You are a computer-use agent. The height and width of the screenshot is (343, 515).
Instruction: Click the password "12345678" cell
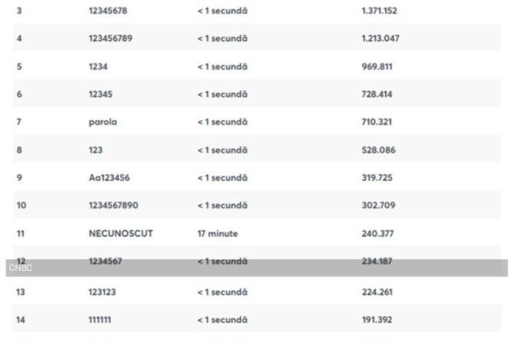(x=108, y=12)
